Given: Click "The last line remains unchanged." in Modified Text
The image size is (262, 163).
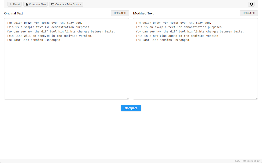Looking at the screenshot, I should pos(163,40).
